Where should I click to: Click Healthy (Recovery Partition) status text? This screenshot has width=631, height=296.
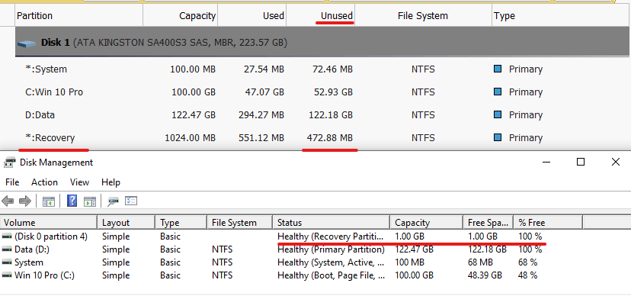[x=331, y=236]
